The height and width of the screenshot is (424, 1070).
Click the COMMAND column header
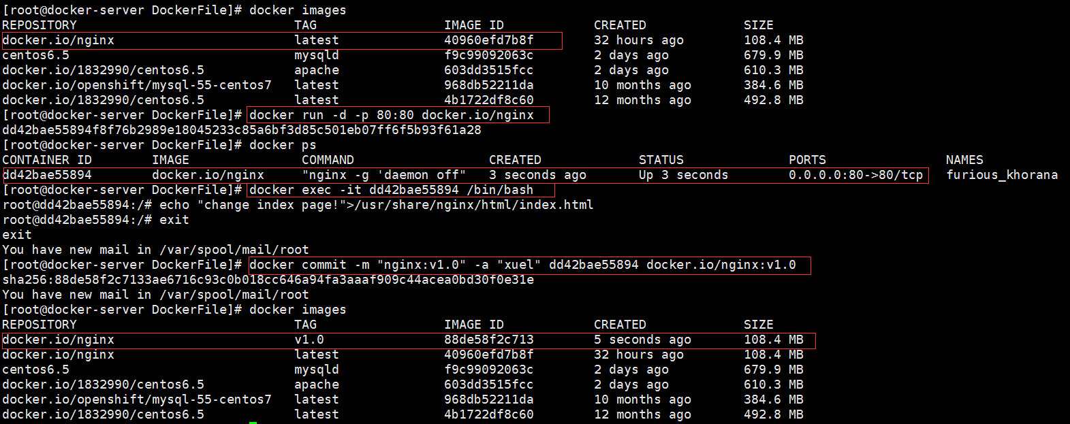pos(328,160)
